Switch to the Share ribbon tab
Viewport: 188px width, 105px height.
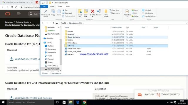tap(60, 6)
